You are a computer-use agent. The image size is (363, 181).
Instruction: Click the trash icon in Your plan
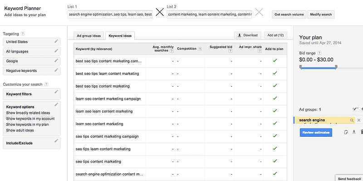pyautogui.click(x=361, y=132)
